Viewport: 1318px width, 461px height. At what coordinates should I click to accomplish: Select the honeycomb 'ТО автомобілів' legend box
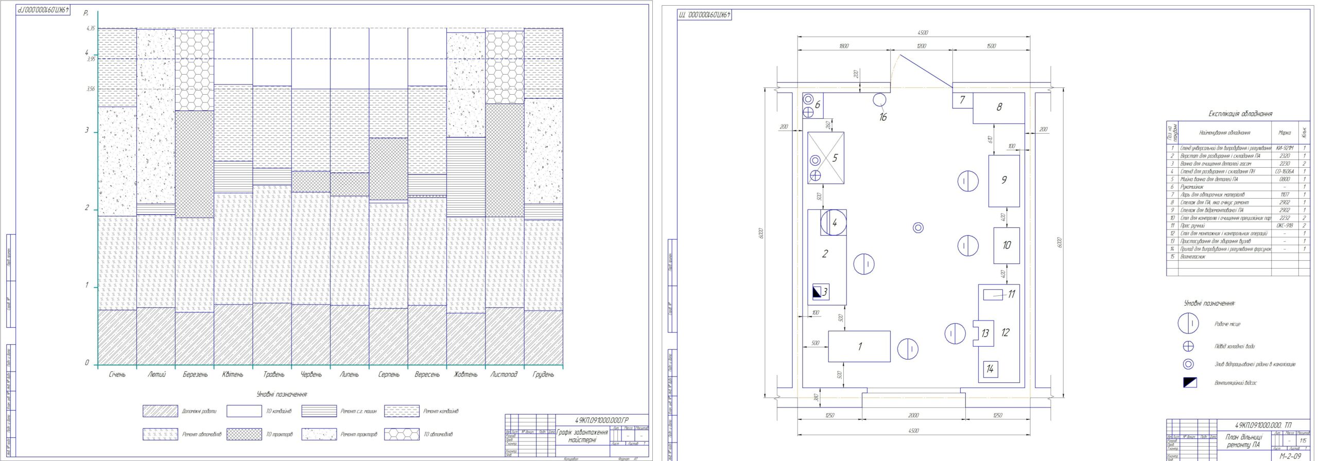pyautogui.click(x=402, y=434)
